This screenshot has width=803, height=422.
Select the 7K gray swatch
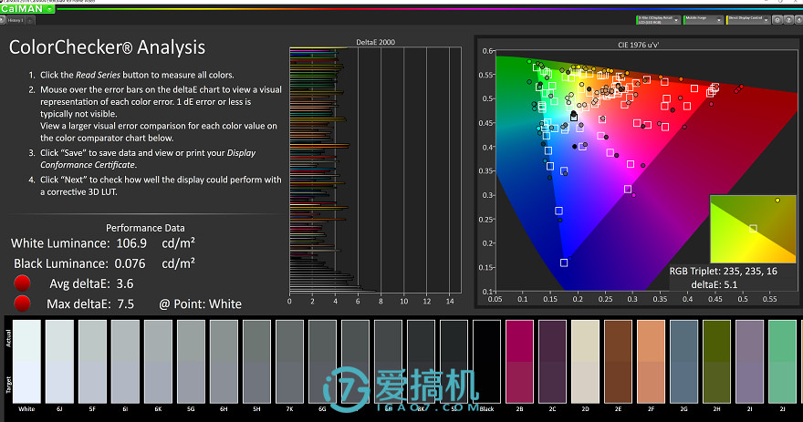tap(290, 362)
